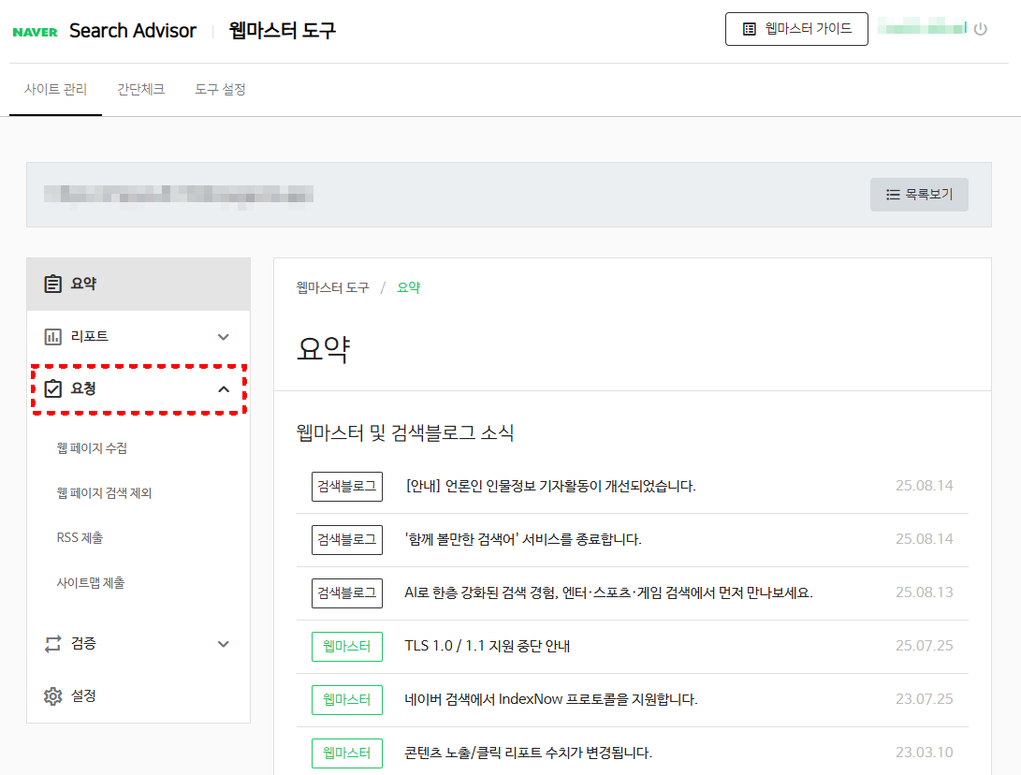Image resolution: width=1021 pixels, height=775 pixels.
Task: Open 사이트맵 제출 submenu
Action: [91, 583]
